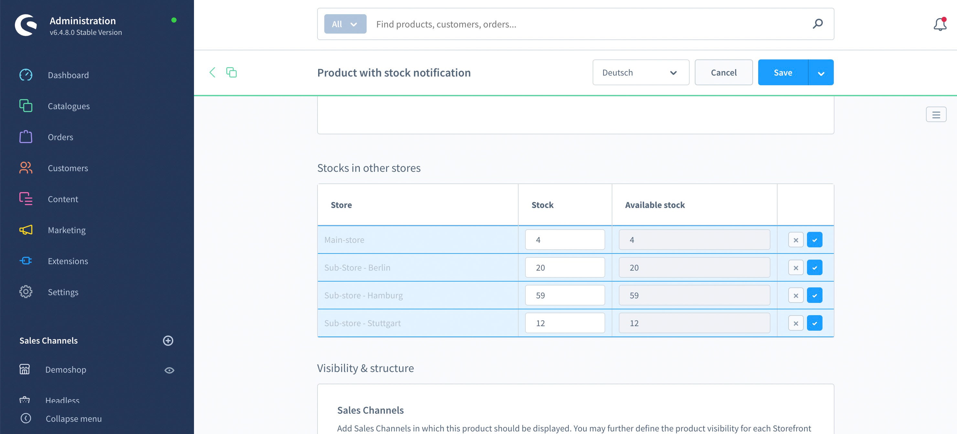Open the Headless sales channel

pos(62,400)
